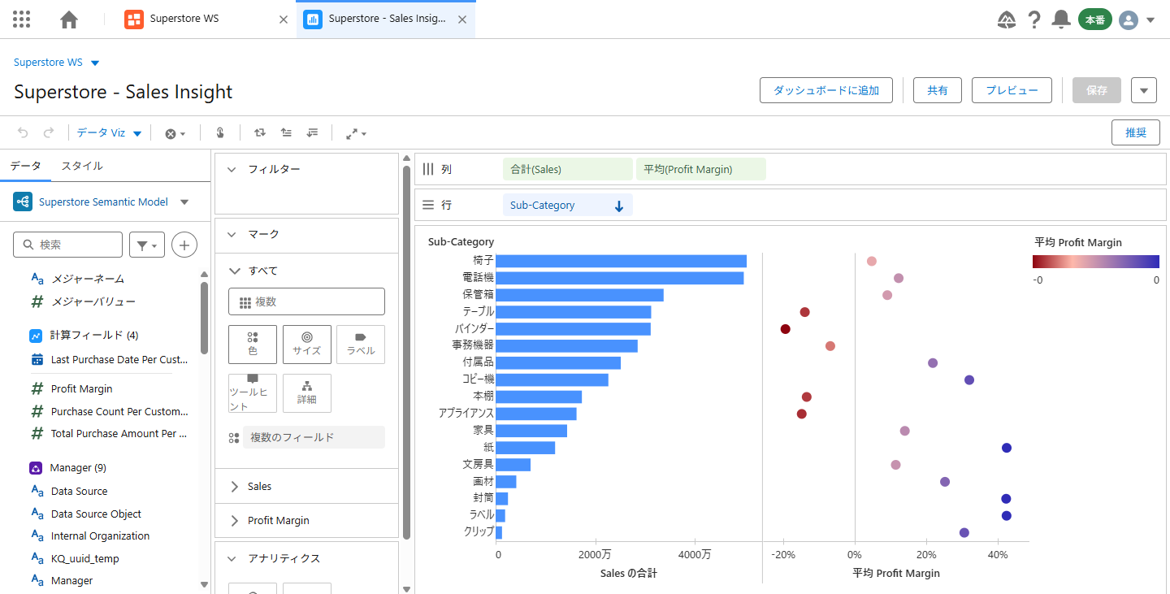Click the 保存 save button
The width and height of the screenshot is (1170, 594).
click(1097, 90)
